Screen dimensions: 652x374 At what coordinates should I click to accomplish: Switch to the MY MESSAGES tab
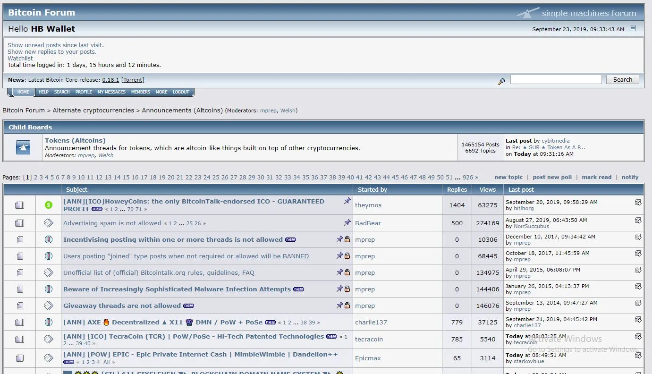(x=111, y=92)
